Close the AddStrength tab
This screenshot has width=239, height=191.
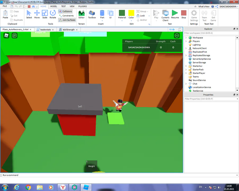coord(77,30)
